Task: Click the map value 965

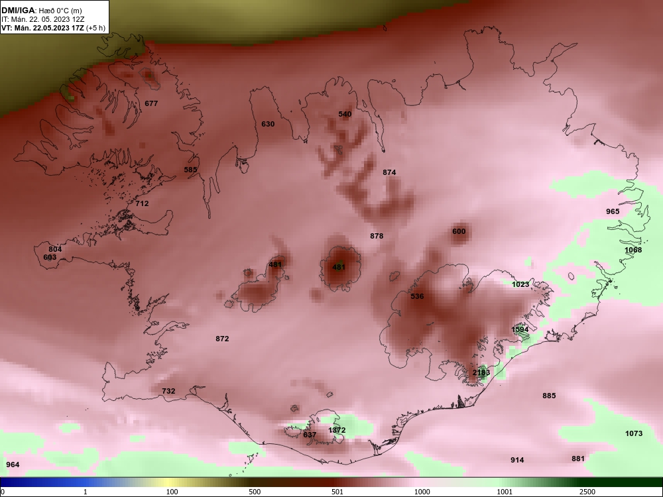Action: pos(613,211)
